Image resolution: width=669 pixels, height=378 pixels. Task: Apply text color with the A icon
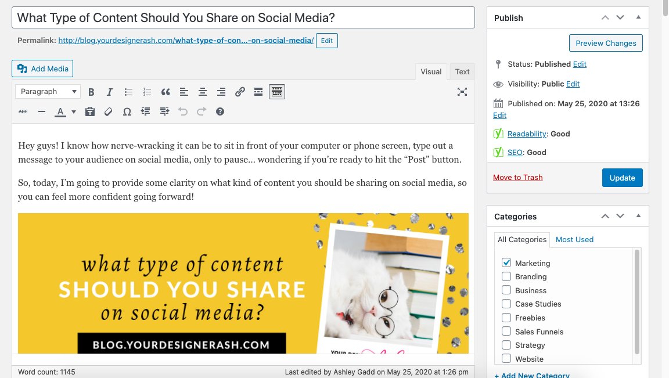point(60,112)
